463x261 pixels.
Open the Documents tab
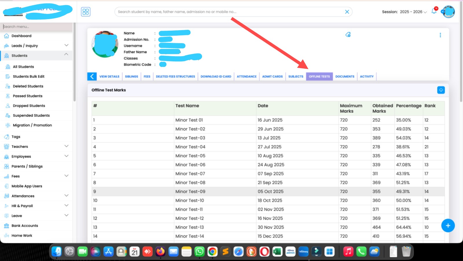pyautogui.click(x=345, y=76)
